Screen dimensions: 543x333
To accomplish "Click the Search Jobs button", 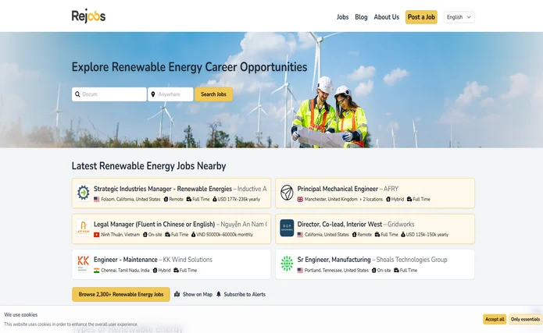I will [213, 94].
